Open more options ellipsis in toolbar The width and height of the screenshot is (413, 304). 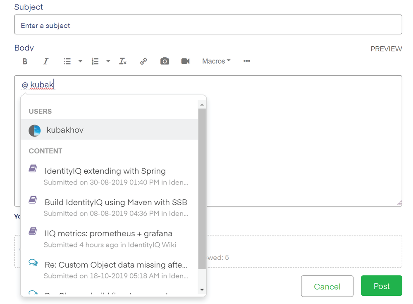coord(247,61)
